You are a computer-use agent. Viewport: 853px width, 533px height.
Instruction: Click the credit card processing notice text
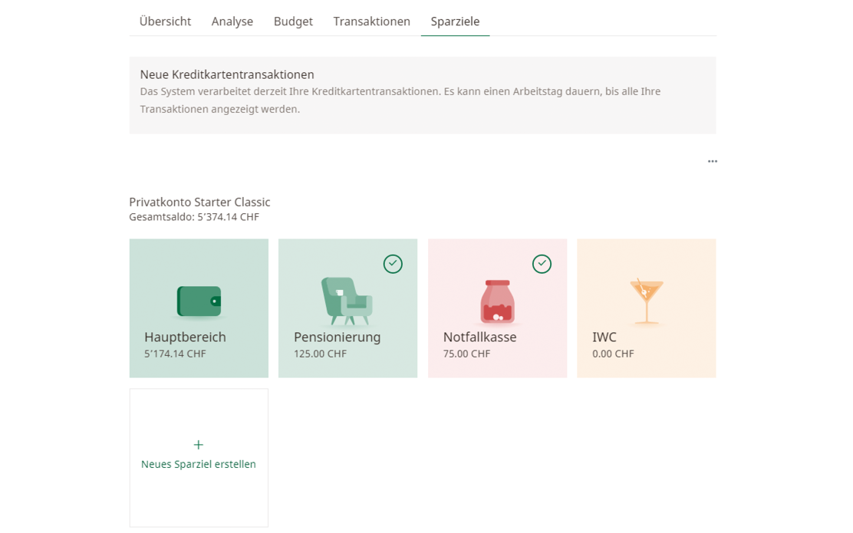pos(400,100)
